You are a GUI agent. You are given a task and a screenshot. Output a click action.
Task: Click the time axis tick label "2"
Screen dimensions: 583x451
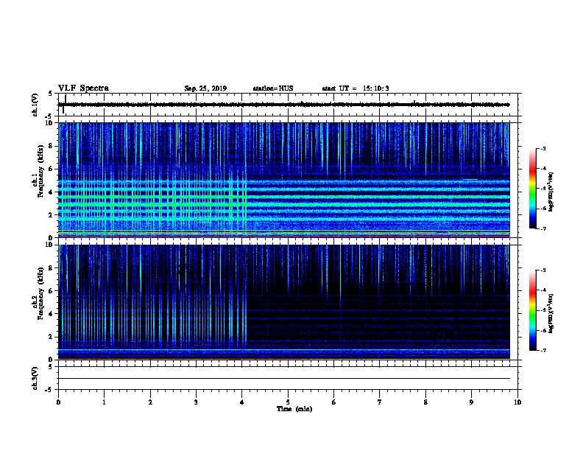[x=150, y=402]
